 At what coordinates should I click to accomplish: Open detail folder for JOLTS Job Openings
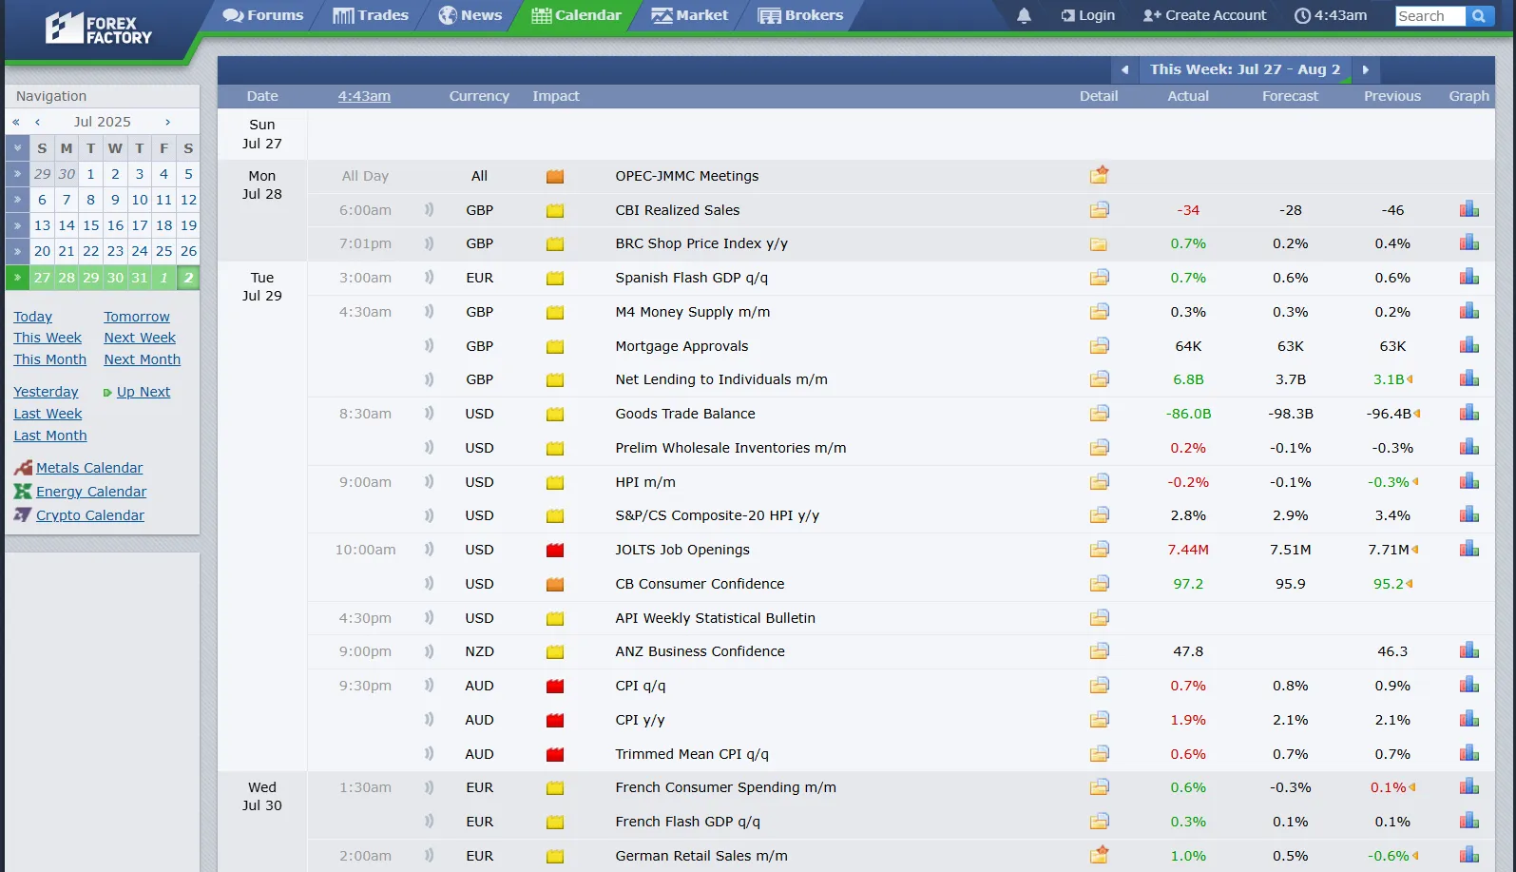tap(1099, 550)
